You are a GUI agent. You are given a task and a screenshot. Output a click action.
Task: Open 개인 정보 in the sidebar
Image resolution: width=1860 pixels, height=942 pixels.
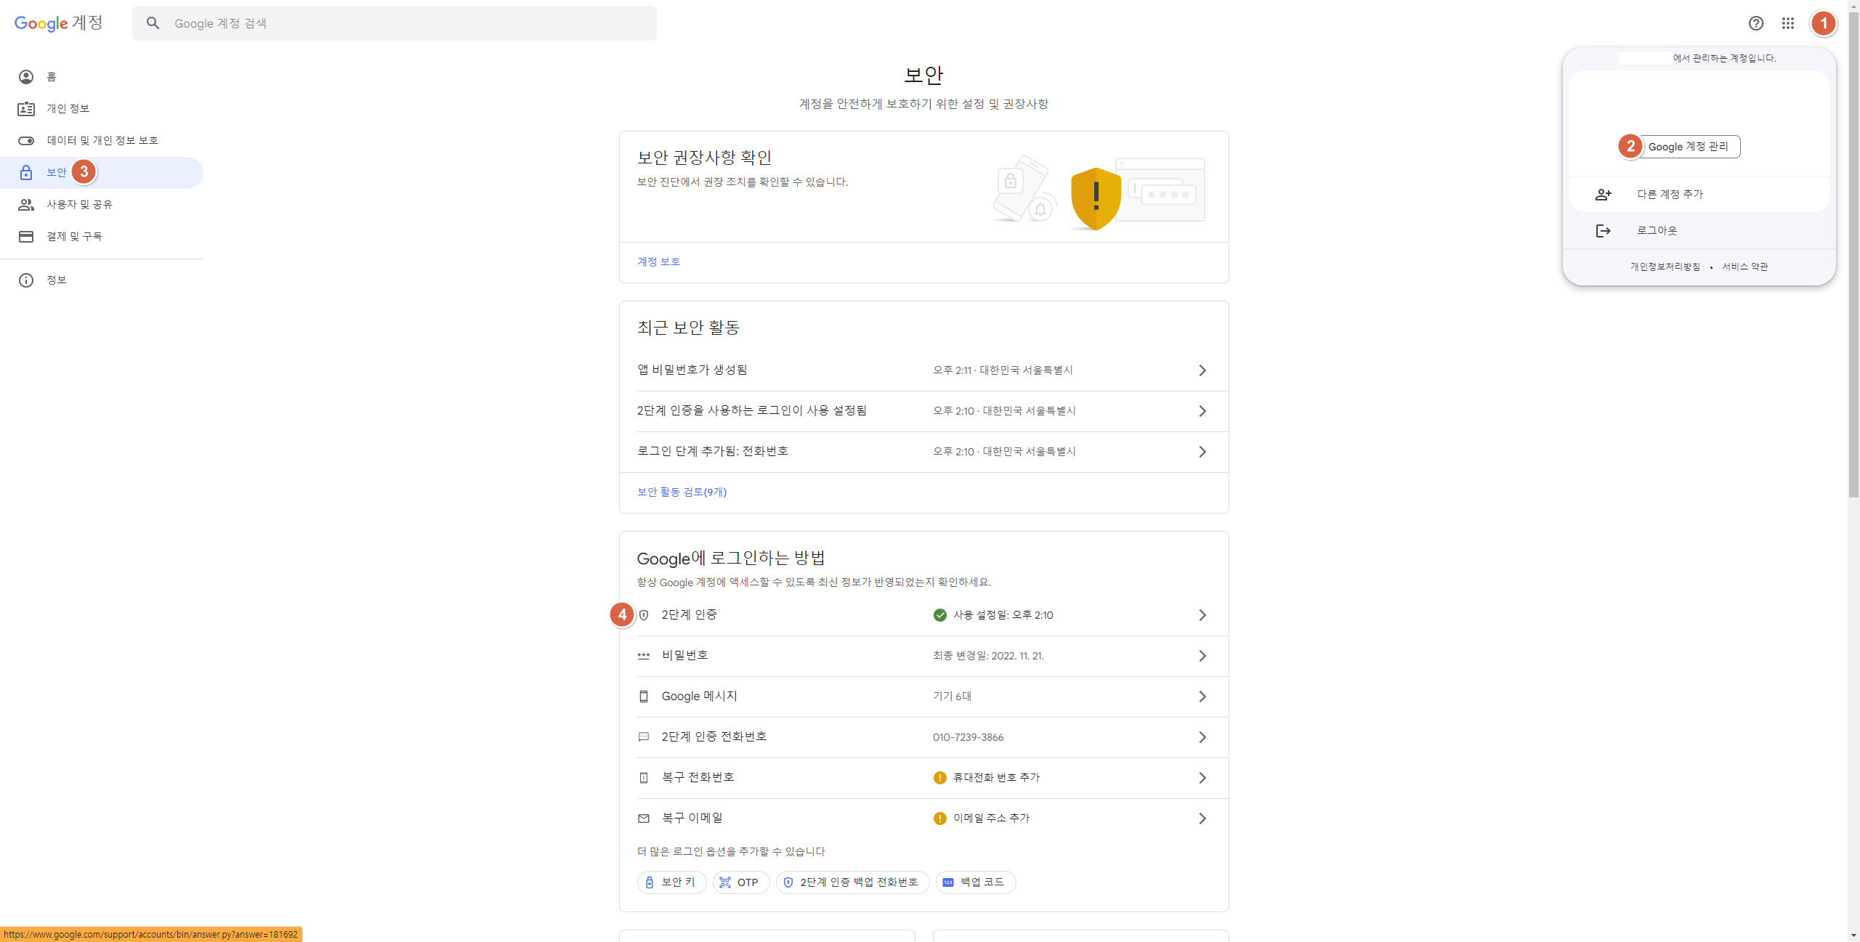68,109
